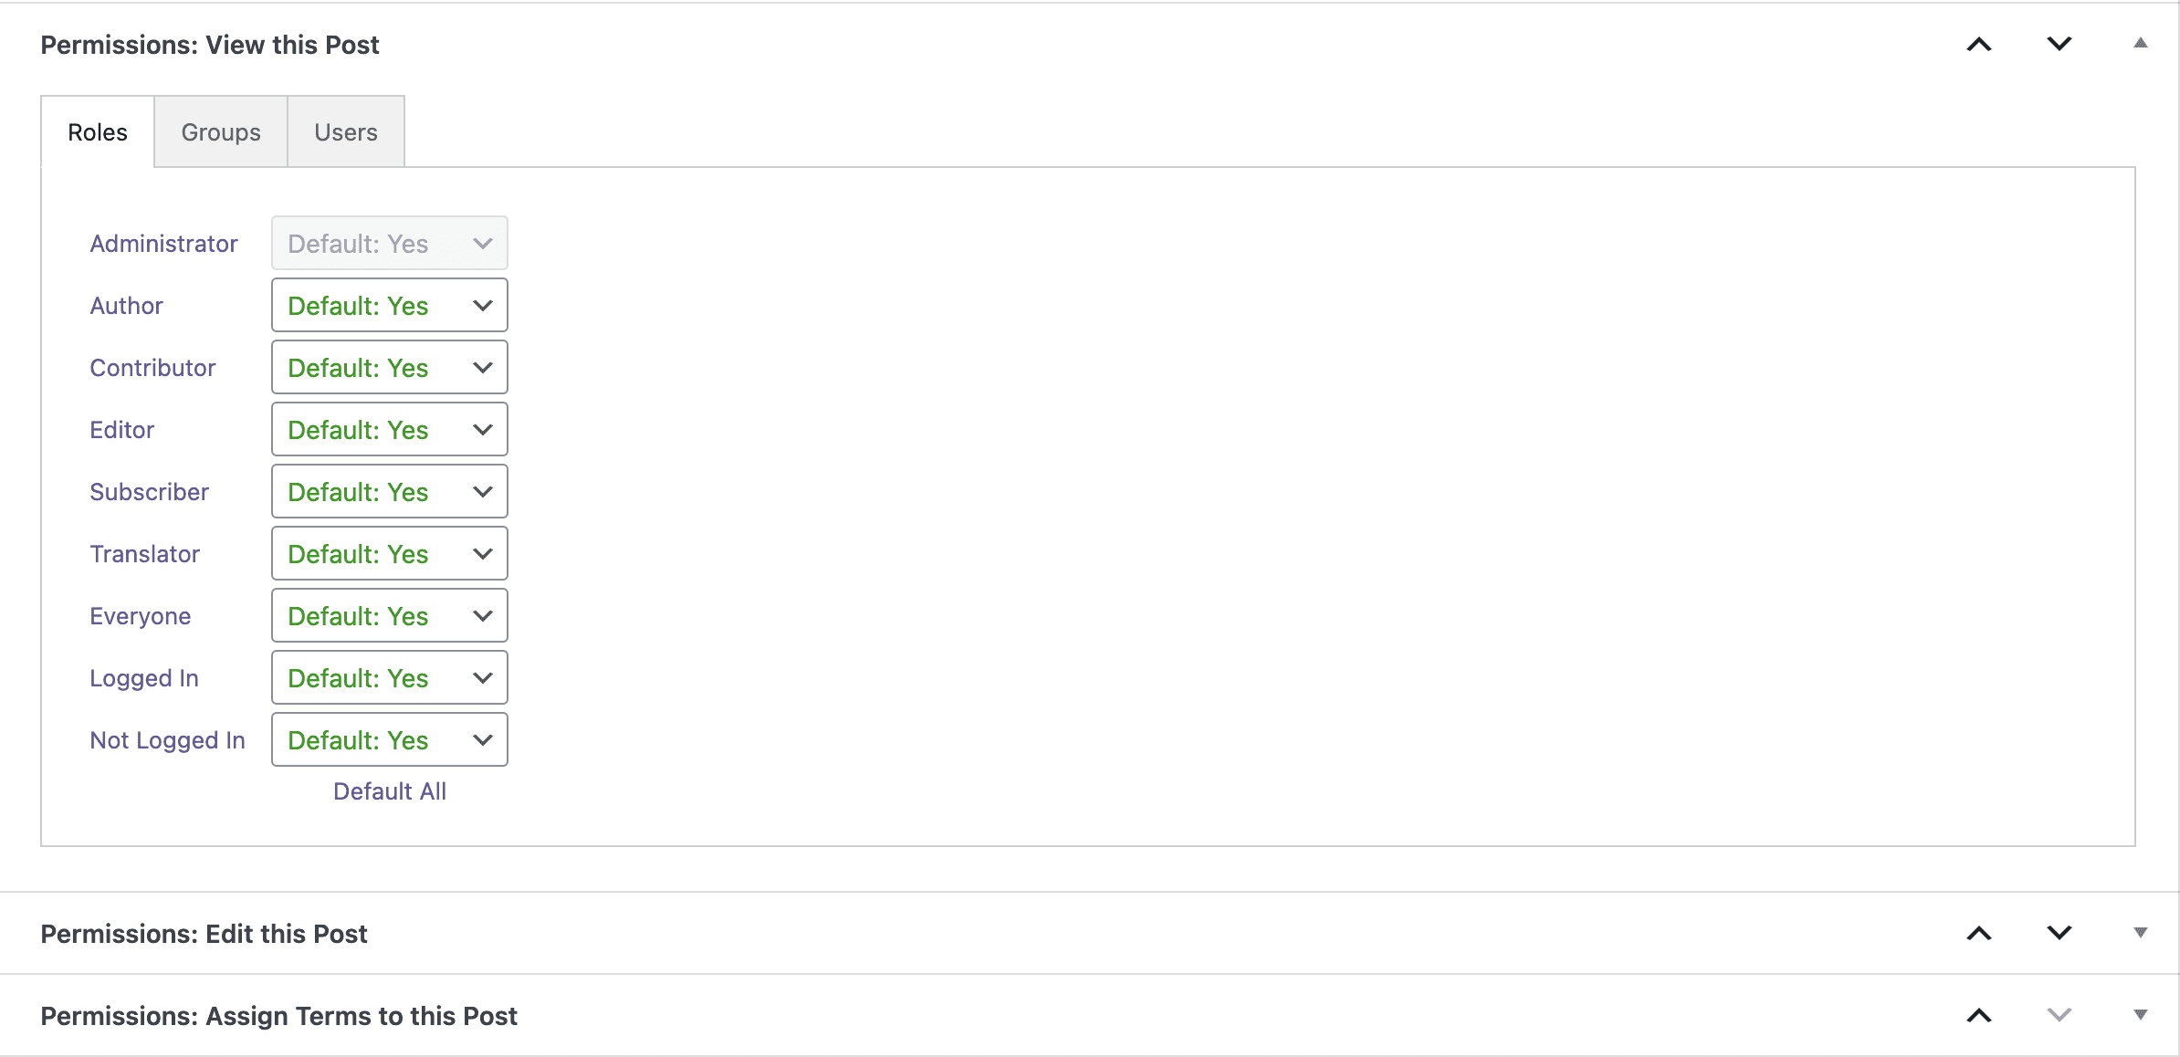Open the Permissions: Edit this Post header
The height and width of the screenshot is (1057, 2180).
pyautogui.click(x=204, y=933)
